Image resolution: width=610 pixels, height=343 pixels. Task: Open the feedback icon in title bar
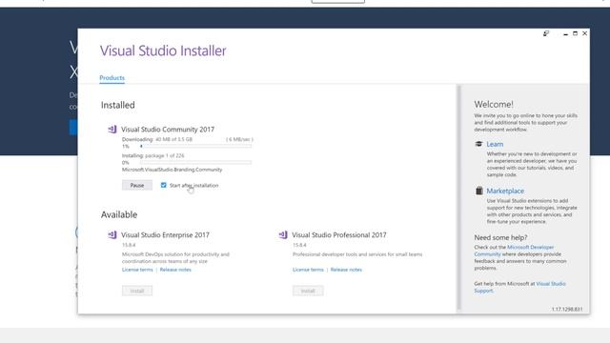(x=546, y=34)
